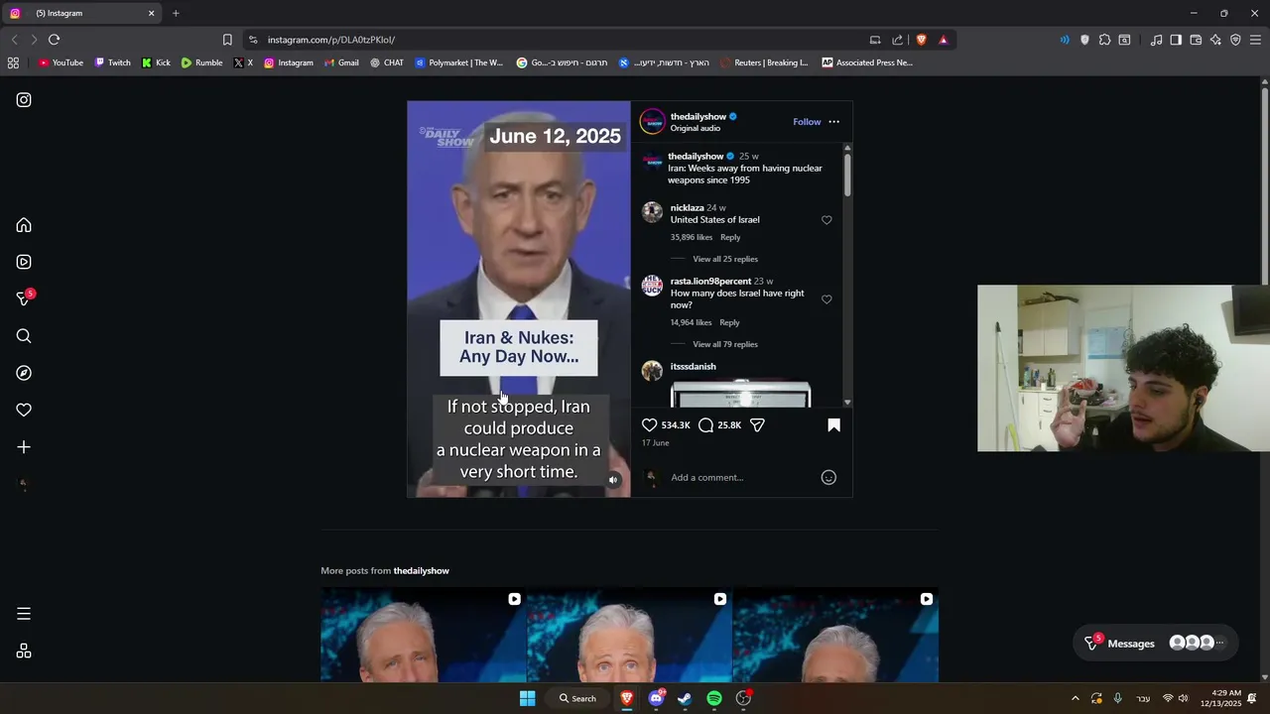The height and width of the screenshot is (714, 1270).
Task: Open the bookmarks bar apps grid icon
Action: point(13,62)
